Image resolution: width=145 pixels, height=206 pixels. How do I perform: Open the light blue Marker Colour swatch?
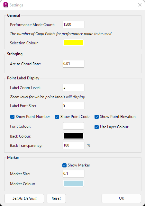pyautogui.click(x=73, y=184)
